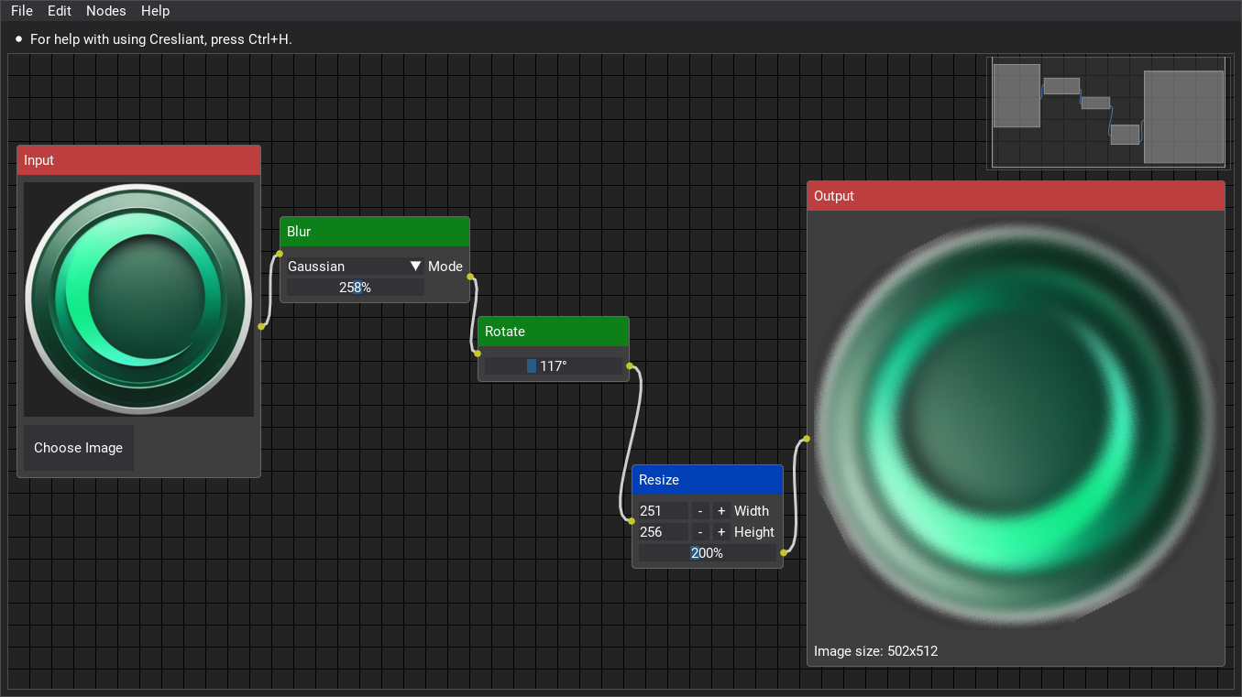
Task: Click the Choose Image button
Action: click(x=79, y=448)
